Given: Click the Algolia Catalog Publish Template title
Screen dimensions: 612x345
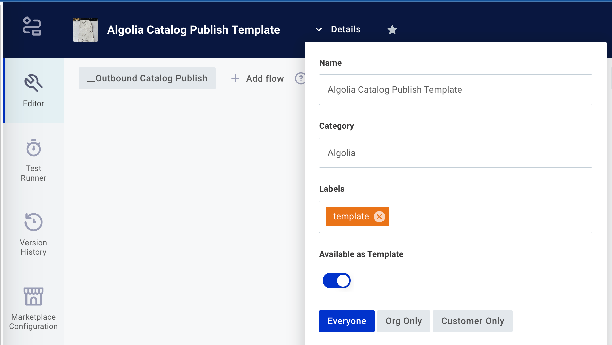Looking at the screenshot, I should [x=194, y=30].
